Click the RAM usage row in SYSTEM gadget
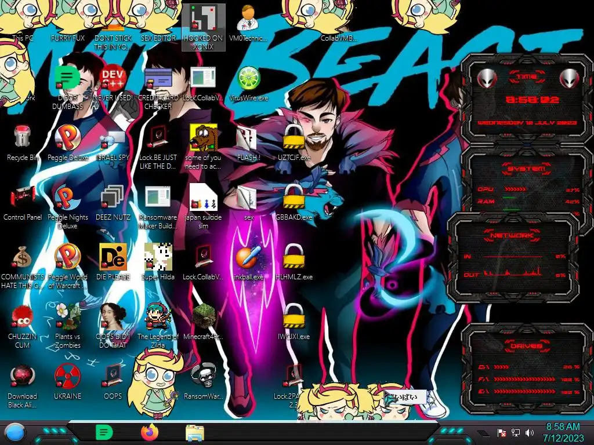The image size is (594, 445). pos(528,201)
